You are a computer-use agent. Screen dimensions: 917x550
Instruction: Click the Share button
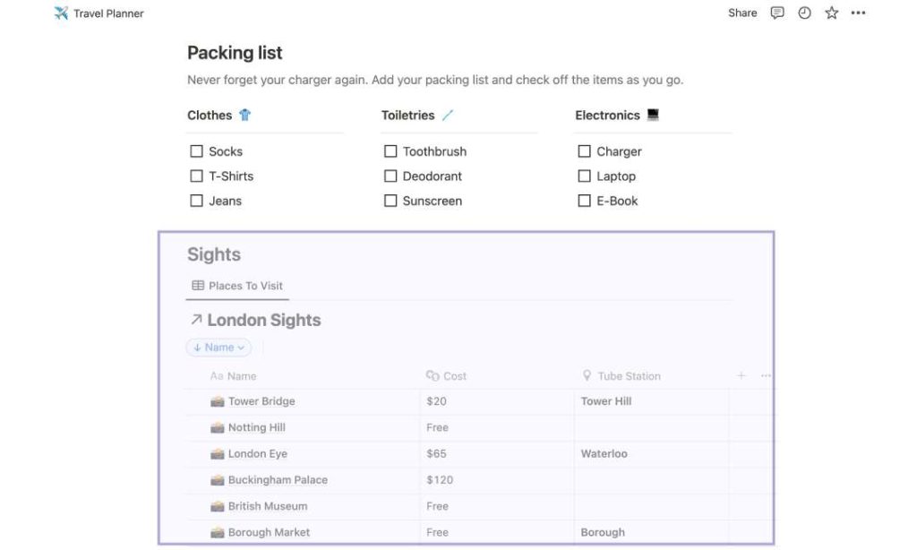(x=741, y=13)
